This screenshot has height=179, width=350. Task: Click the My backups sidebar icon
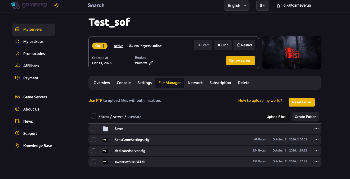pos(17,42)
